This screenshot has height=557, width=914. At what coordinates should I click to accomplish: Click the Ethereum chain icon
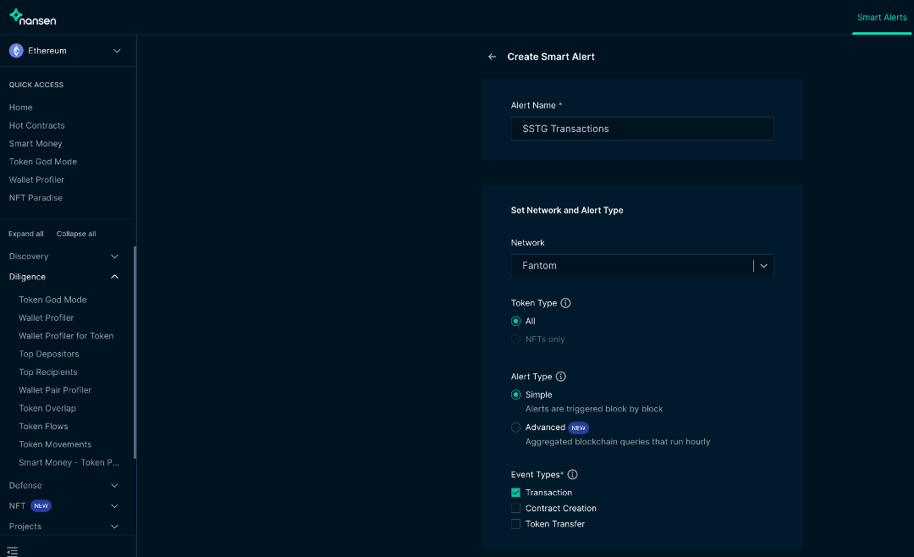point(16,51)
